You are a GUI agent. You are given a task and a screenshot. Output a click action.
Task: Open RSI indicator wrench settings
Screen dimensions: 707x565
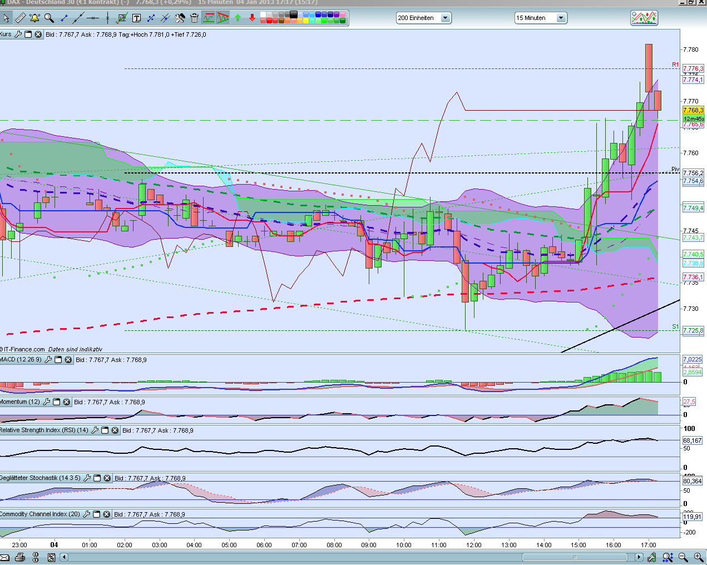(x=95, y=430)
